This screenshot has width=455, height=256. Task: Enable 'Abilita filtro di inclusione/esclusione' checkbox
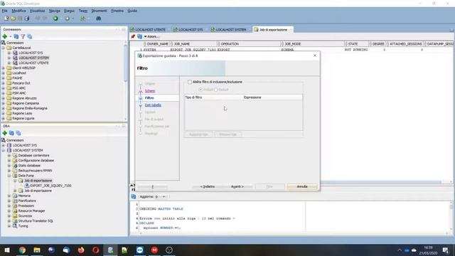click(190, 82)
